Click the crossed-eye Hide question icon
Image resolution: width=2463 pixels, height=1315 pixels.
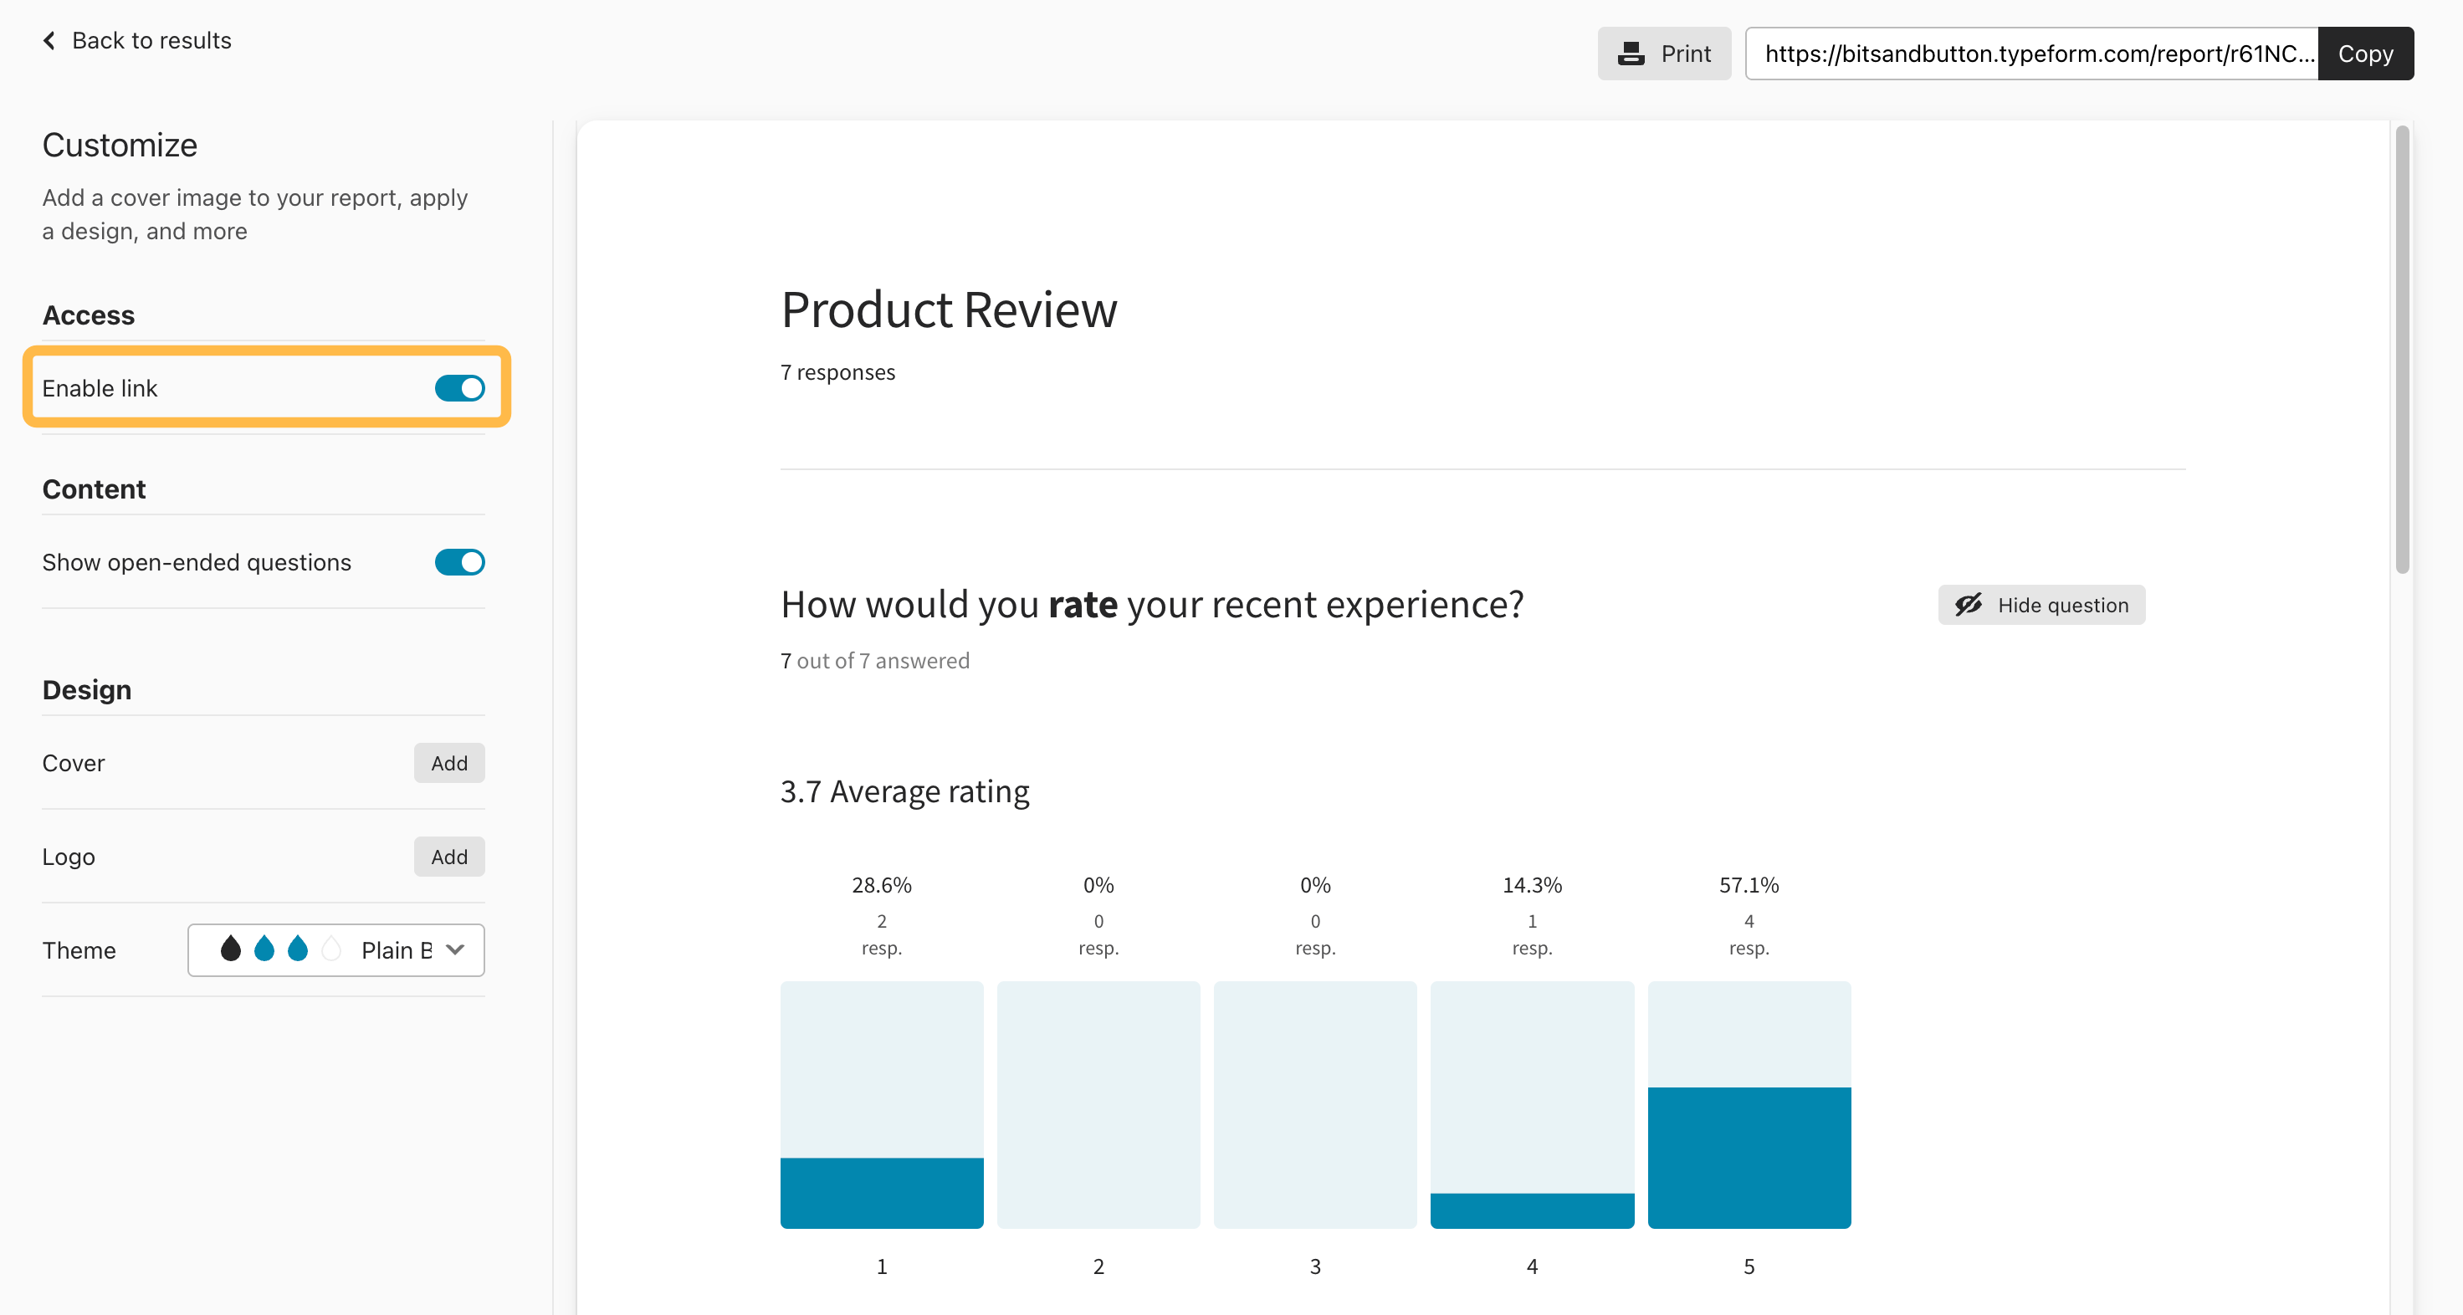(1969, 605)
